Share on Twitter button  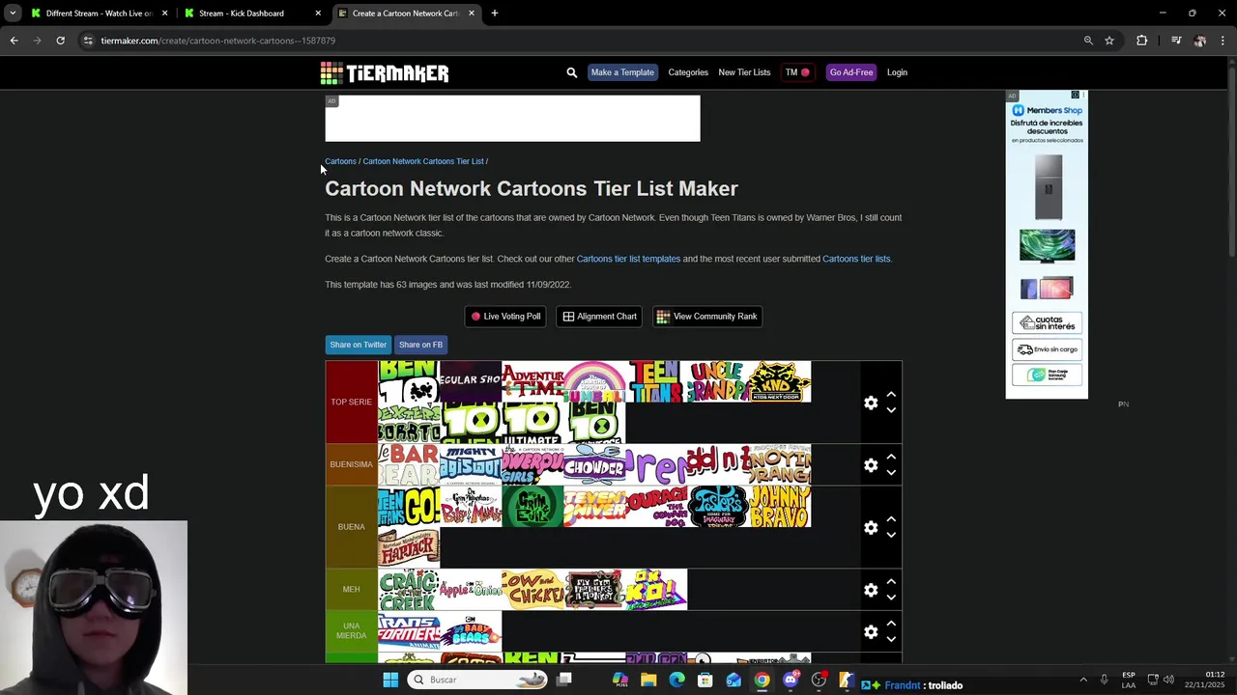(359, 345)
